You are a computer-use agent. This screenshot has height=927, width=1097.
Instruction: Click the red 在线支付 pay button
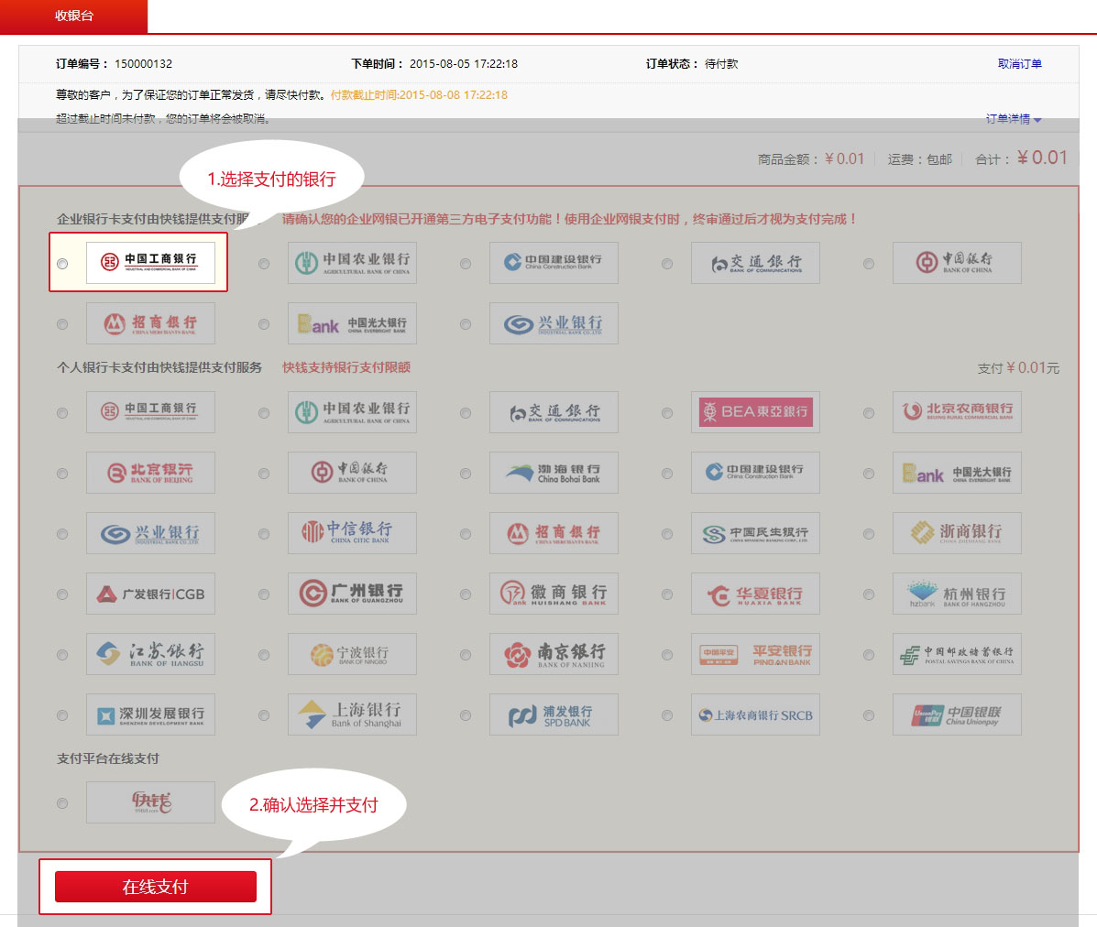tap(155, 887)
